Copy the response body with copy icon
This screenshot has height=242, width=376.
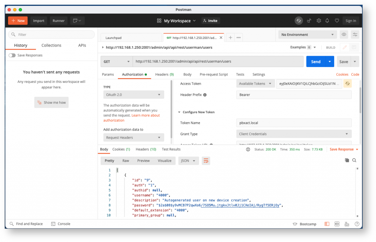pos(347,160)
